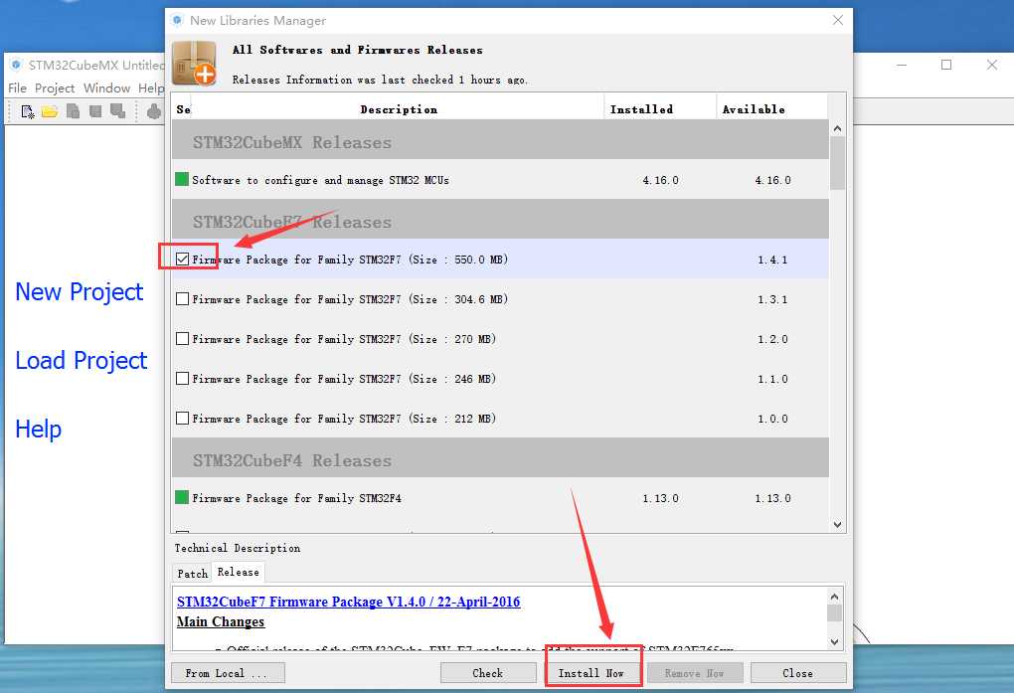Click the STM32CubeMX title bar app icon
Image resolution: width=1014 pixels, height=693 pixels.
[16, 65]
